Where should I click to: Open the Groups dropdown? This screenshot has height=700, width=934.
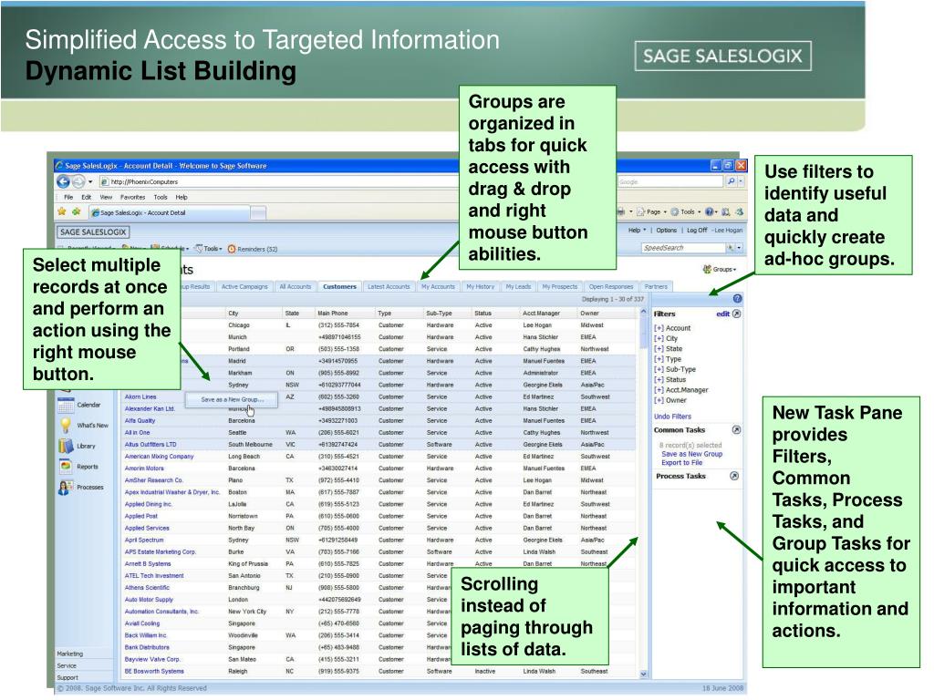click(x=720, y=270)
